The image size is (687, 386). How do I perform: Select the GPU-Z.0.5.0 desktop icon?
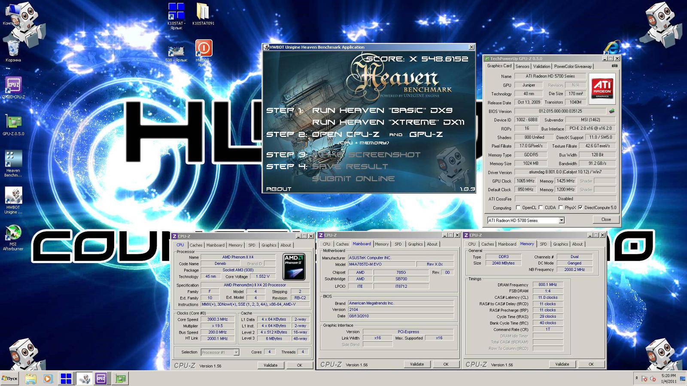[13, 125]
